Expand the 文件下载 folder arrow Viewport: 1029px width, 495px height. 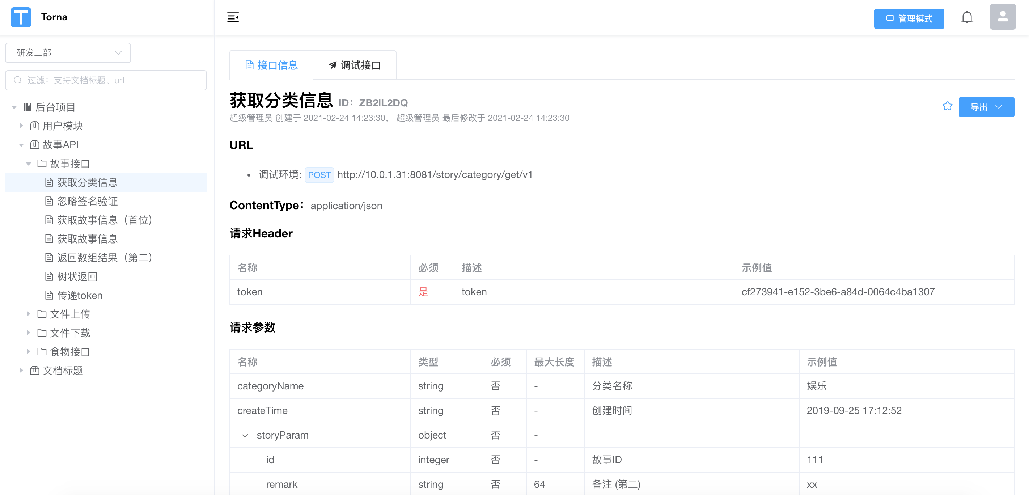coord(28,333)
